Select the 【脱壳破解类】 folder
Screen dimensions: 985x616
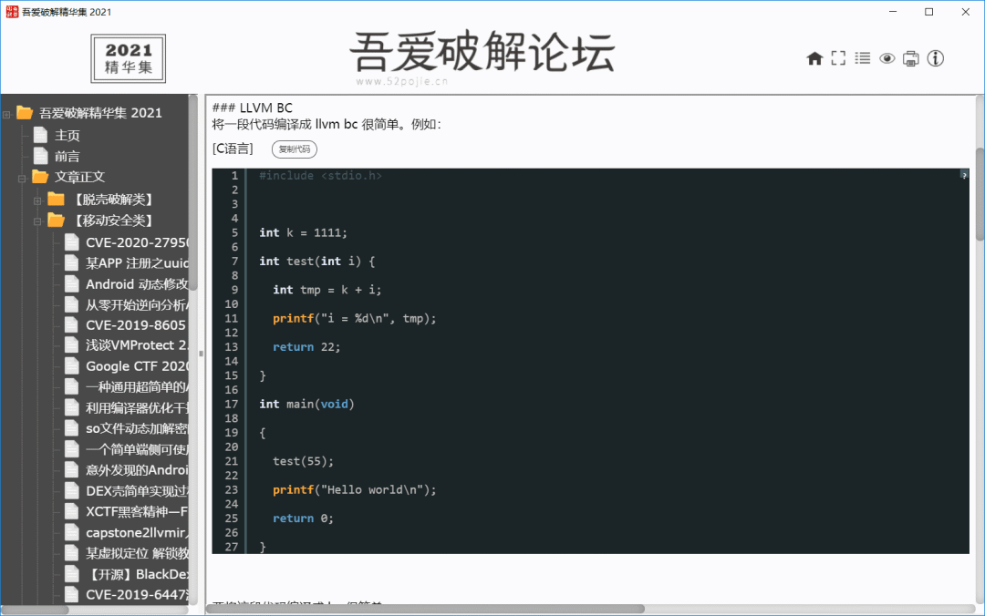click(x=114, y=199)
